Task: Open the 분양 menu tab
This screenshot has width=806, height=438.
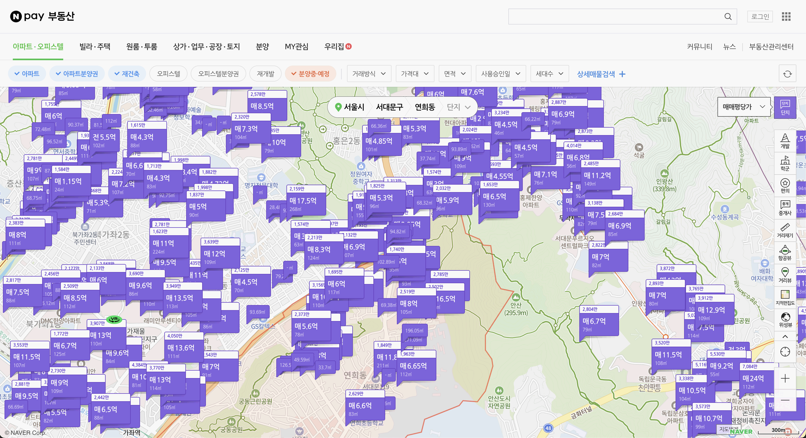Action: point(262,47)
